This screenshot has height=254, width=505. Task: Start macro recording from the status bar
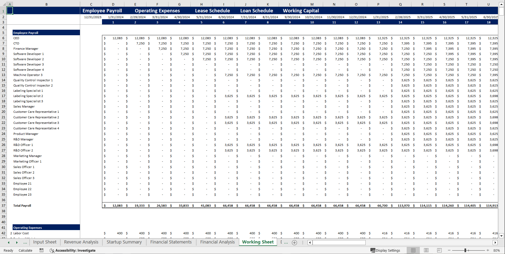41,250
